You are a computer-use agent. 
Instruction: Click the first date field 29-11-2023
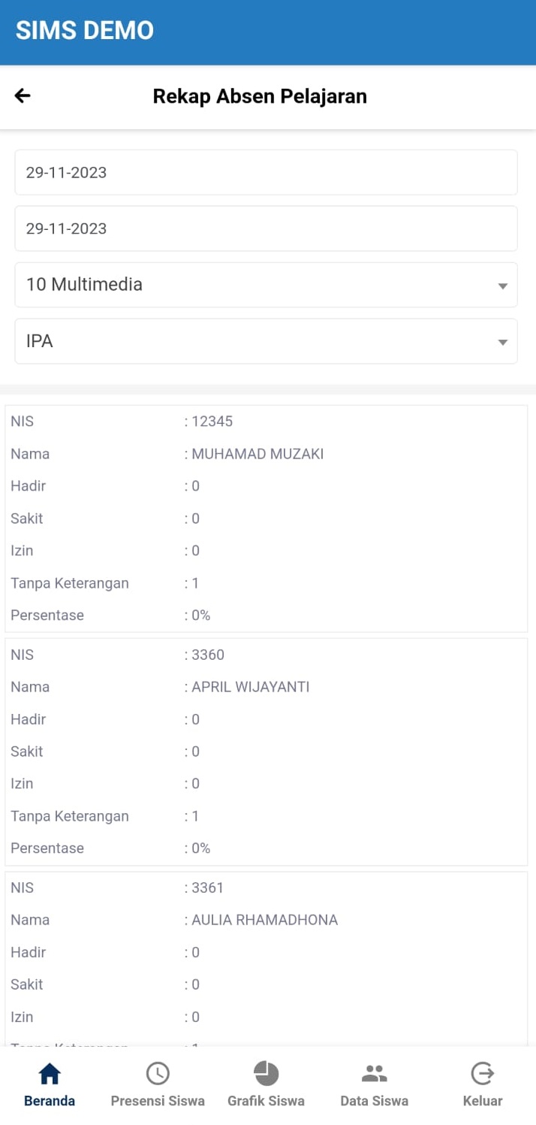click(266, 172)
